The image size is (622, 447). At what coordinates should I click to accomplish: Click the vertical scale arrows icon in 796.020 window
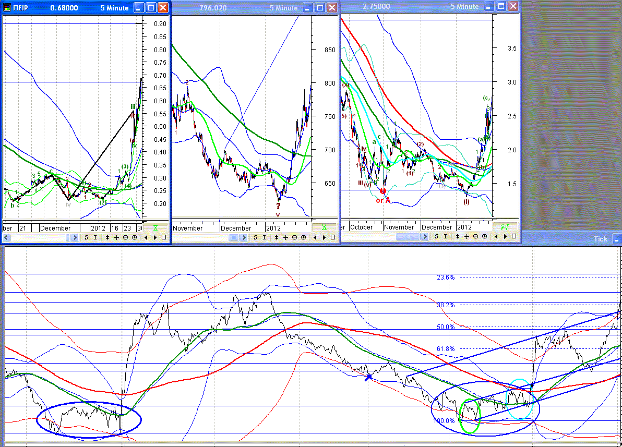276,237
